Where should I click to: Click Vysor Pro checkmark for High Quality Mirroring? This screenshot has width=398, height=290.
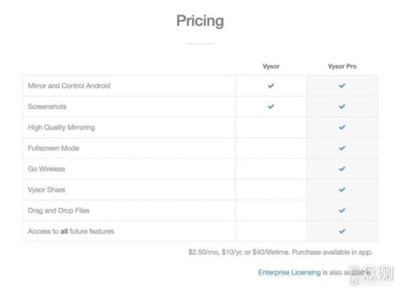click(342, 127)
